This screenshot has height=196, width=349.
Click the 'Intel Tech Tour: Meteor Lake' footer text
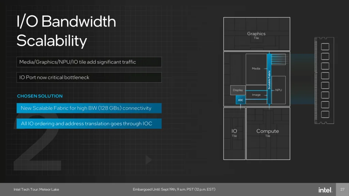[x=34, y=190]
